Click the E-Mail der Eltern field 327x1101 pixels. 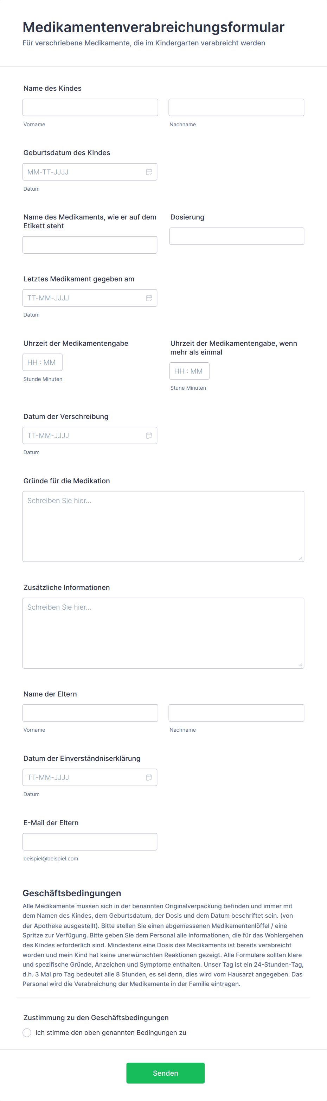point(90,841)
